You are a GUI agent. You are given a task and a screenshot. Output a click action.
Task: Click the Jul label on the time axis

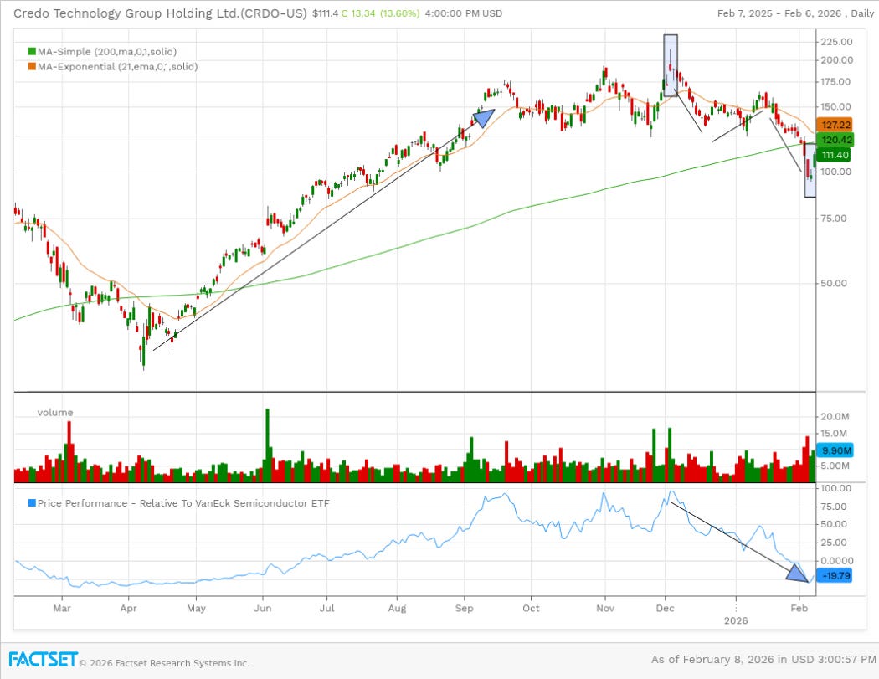tap(326, 608)
